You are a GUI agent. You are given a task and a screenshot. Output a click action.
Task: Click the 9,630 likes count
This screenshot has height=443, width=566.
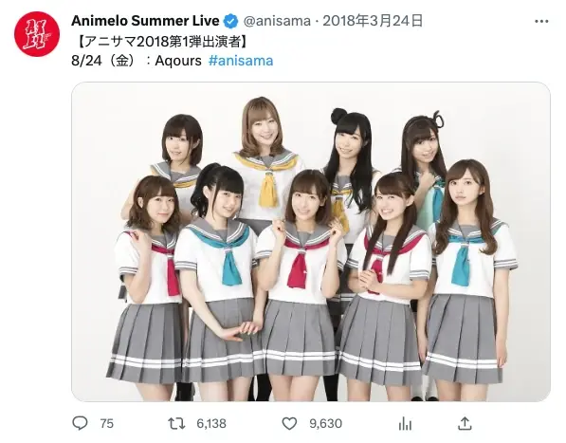click(x=325, y=423)
